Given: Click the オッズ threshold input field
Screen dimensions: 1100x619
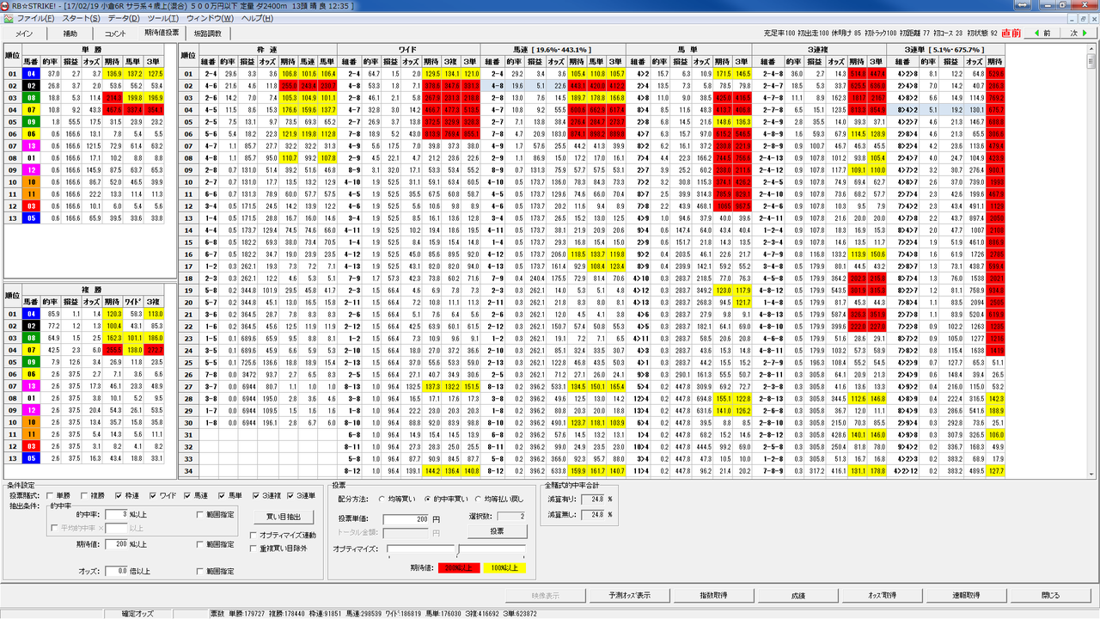Looking at the screenshot, I should coord(116,571).
